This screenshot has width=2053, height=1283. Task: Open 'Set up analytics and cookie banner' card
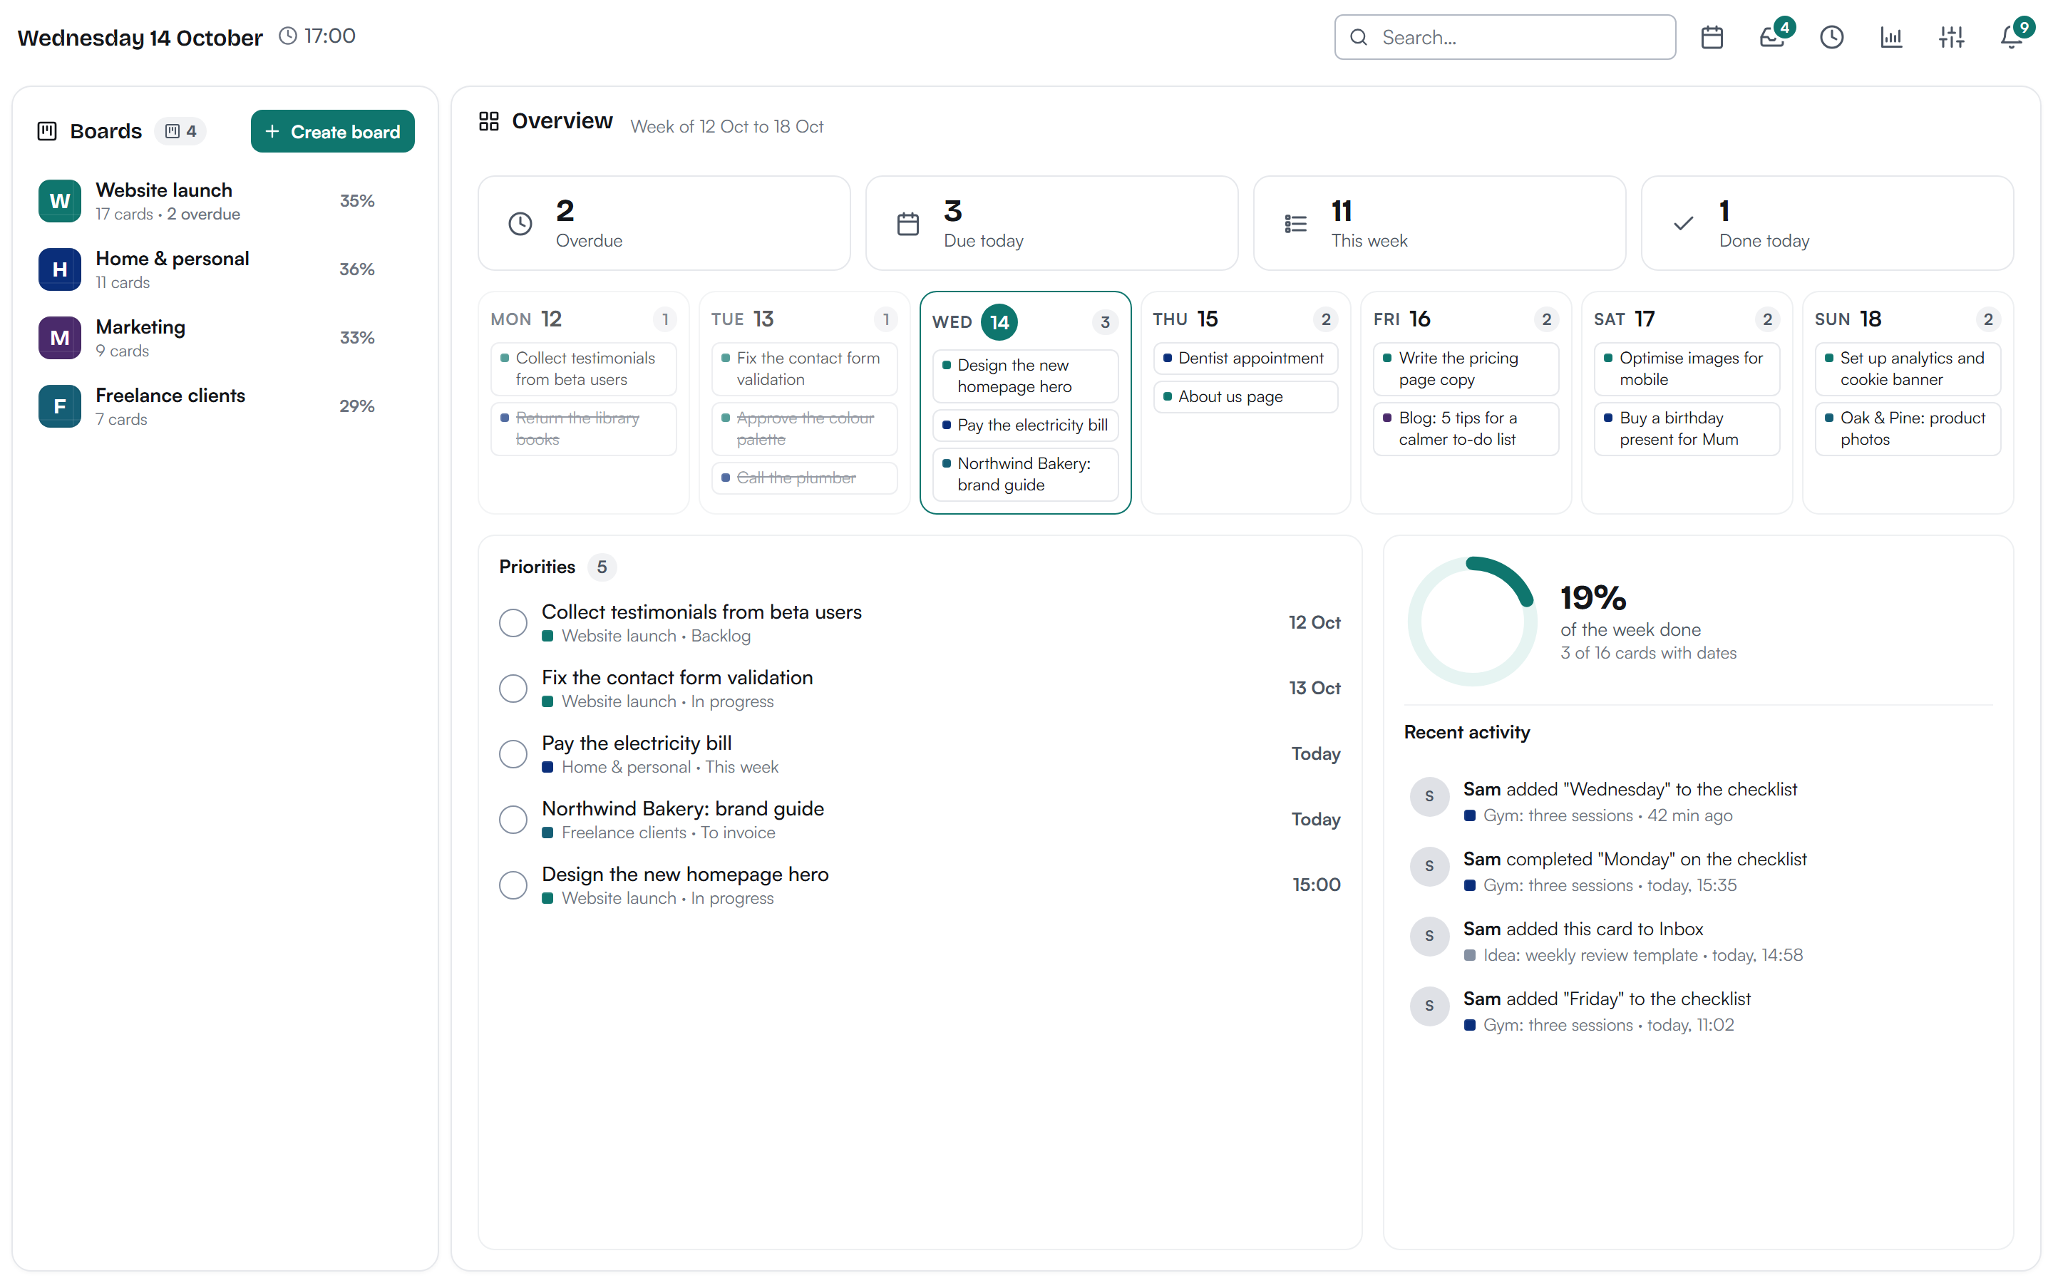pyautogui.click(x=1907, y=369)
